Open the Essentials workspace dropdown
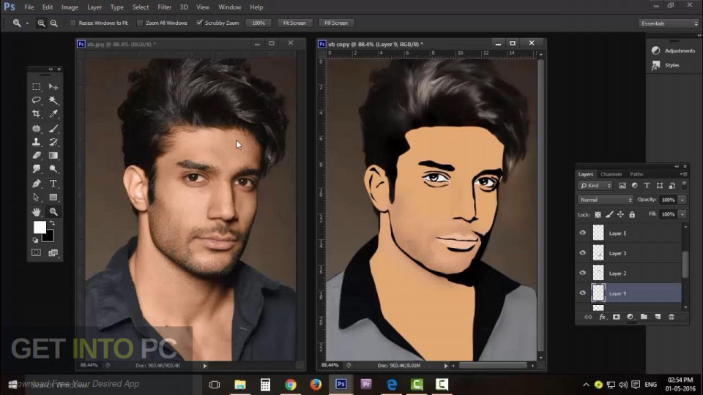 pyautogui.click(x=669, y=23)
